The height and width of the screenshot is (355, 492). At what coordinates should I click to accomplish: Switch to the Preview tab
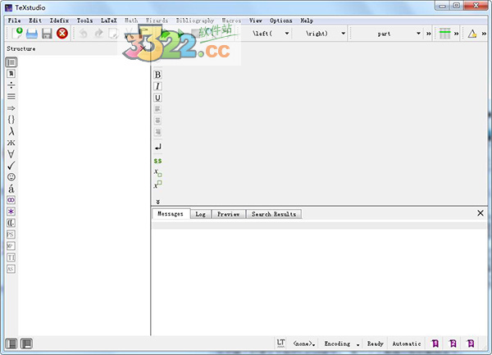[x=229, y=214]
